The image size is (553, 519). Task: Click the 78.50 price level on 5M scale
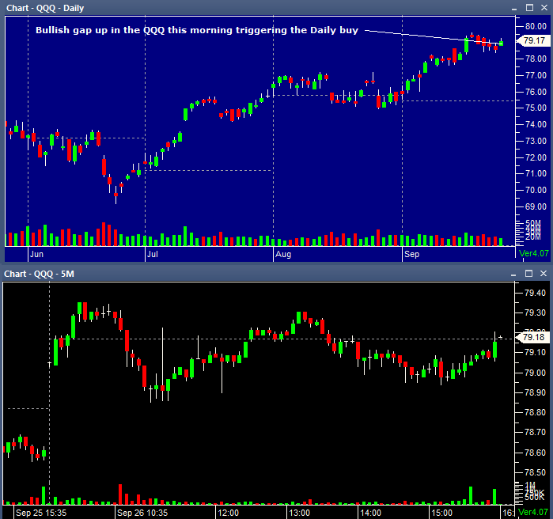point(535,472)
